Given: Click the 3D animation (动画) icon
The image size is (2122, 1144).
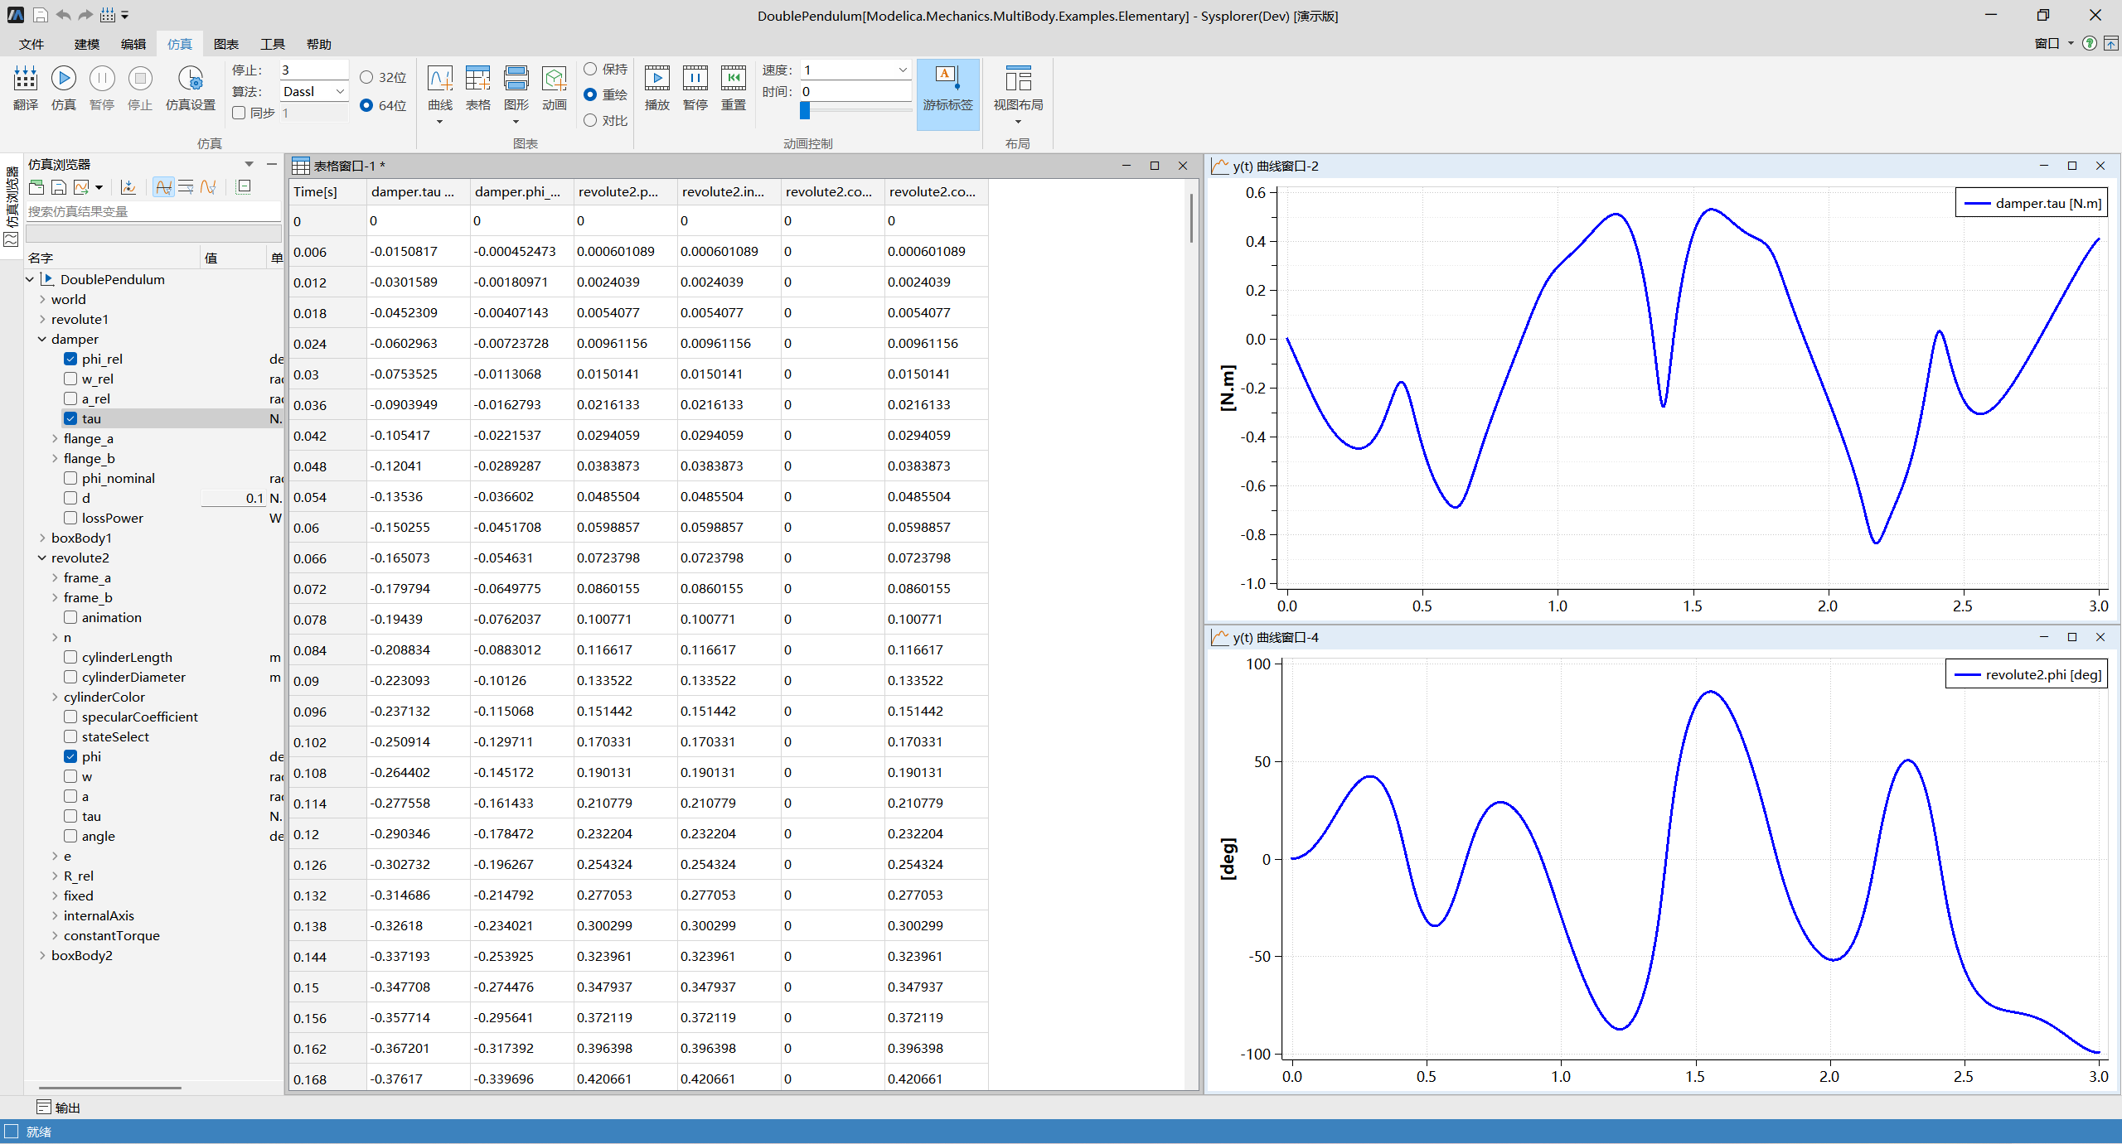Looking at the screenshot, I should tap(554, 79).
